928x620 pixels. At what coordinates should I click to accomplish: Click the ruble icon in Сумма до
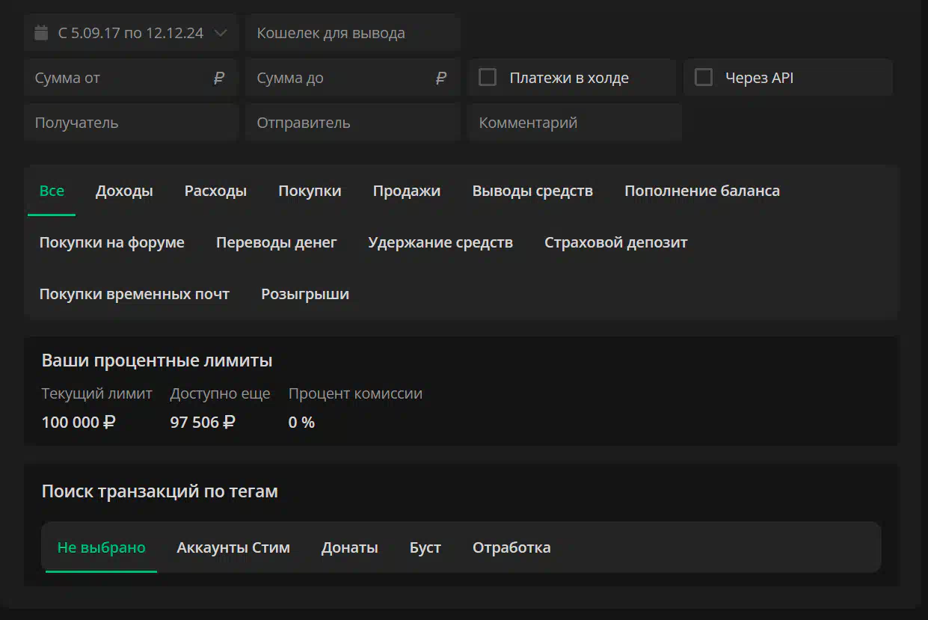441,78
